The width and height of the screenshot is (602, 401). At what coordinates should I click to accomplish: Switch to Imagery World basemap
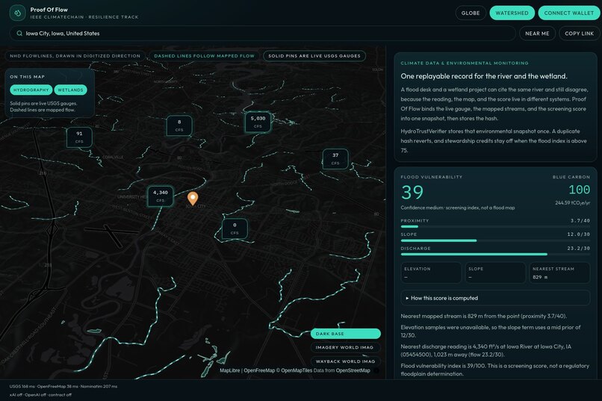click(x=346, y=347)
